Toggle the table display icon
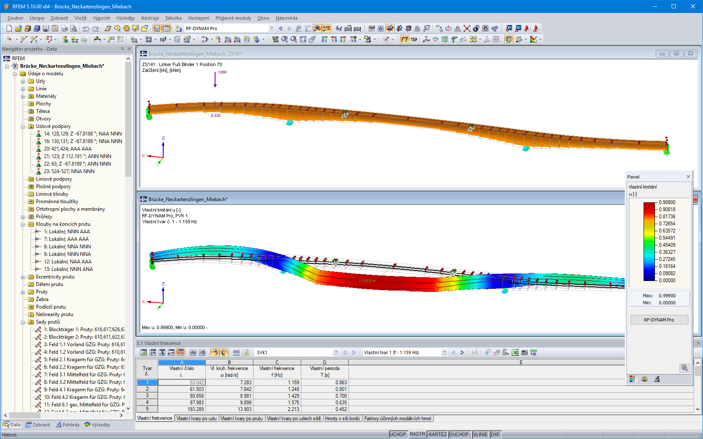 [167, 28]
